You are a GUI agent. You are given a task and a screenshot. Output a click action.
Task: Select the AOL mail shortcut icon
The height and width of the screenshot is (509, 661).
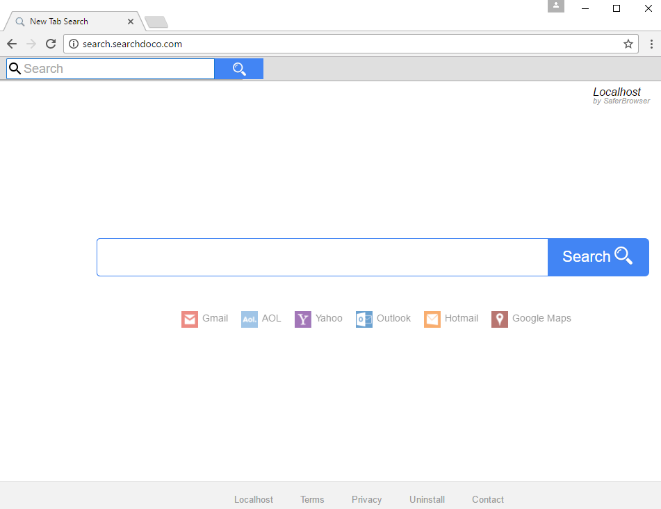coord(249,319)
